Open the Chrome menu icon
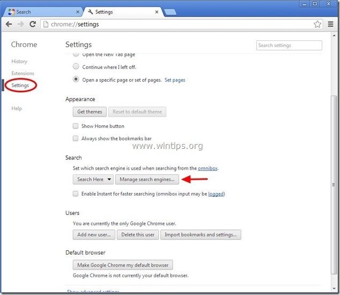The image size is (340, 295). click(330, 24)
